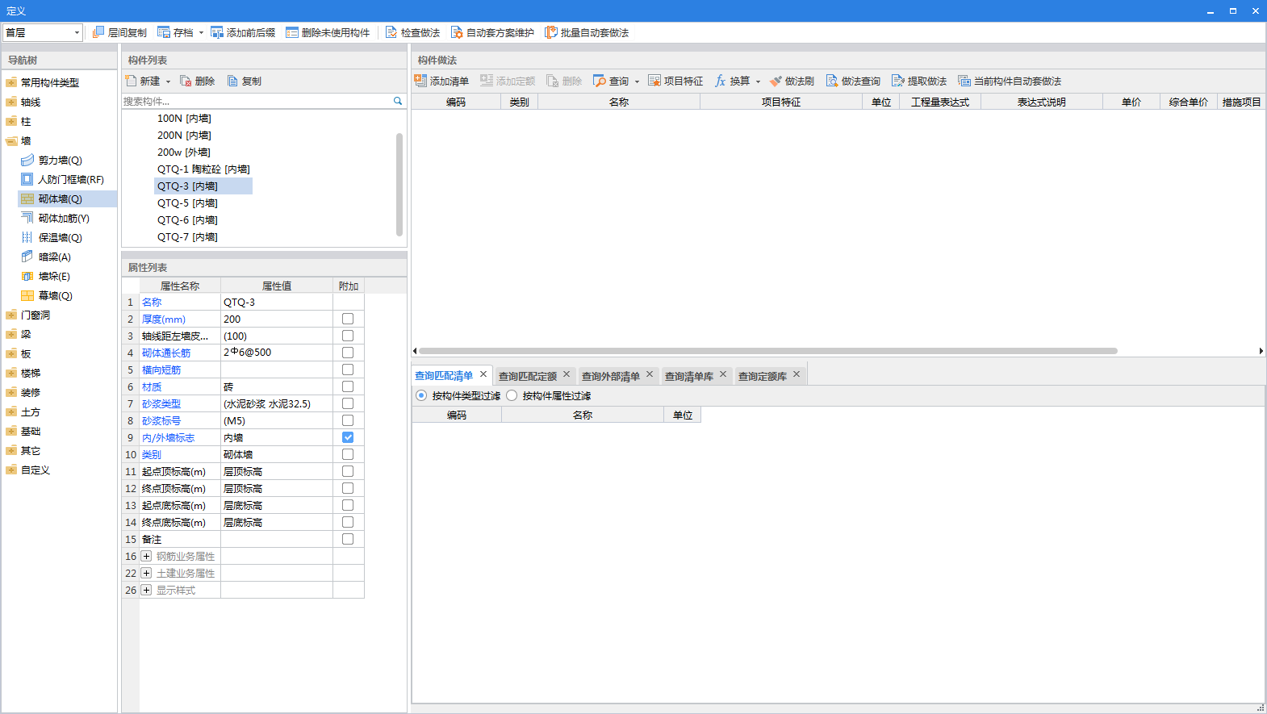Image resolution: width=1267 pixels, height=714 pixels.
Task: Switch to 查询清单库 tab
Action: [689, 376]
